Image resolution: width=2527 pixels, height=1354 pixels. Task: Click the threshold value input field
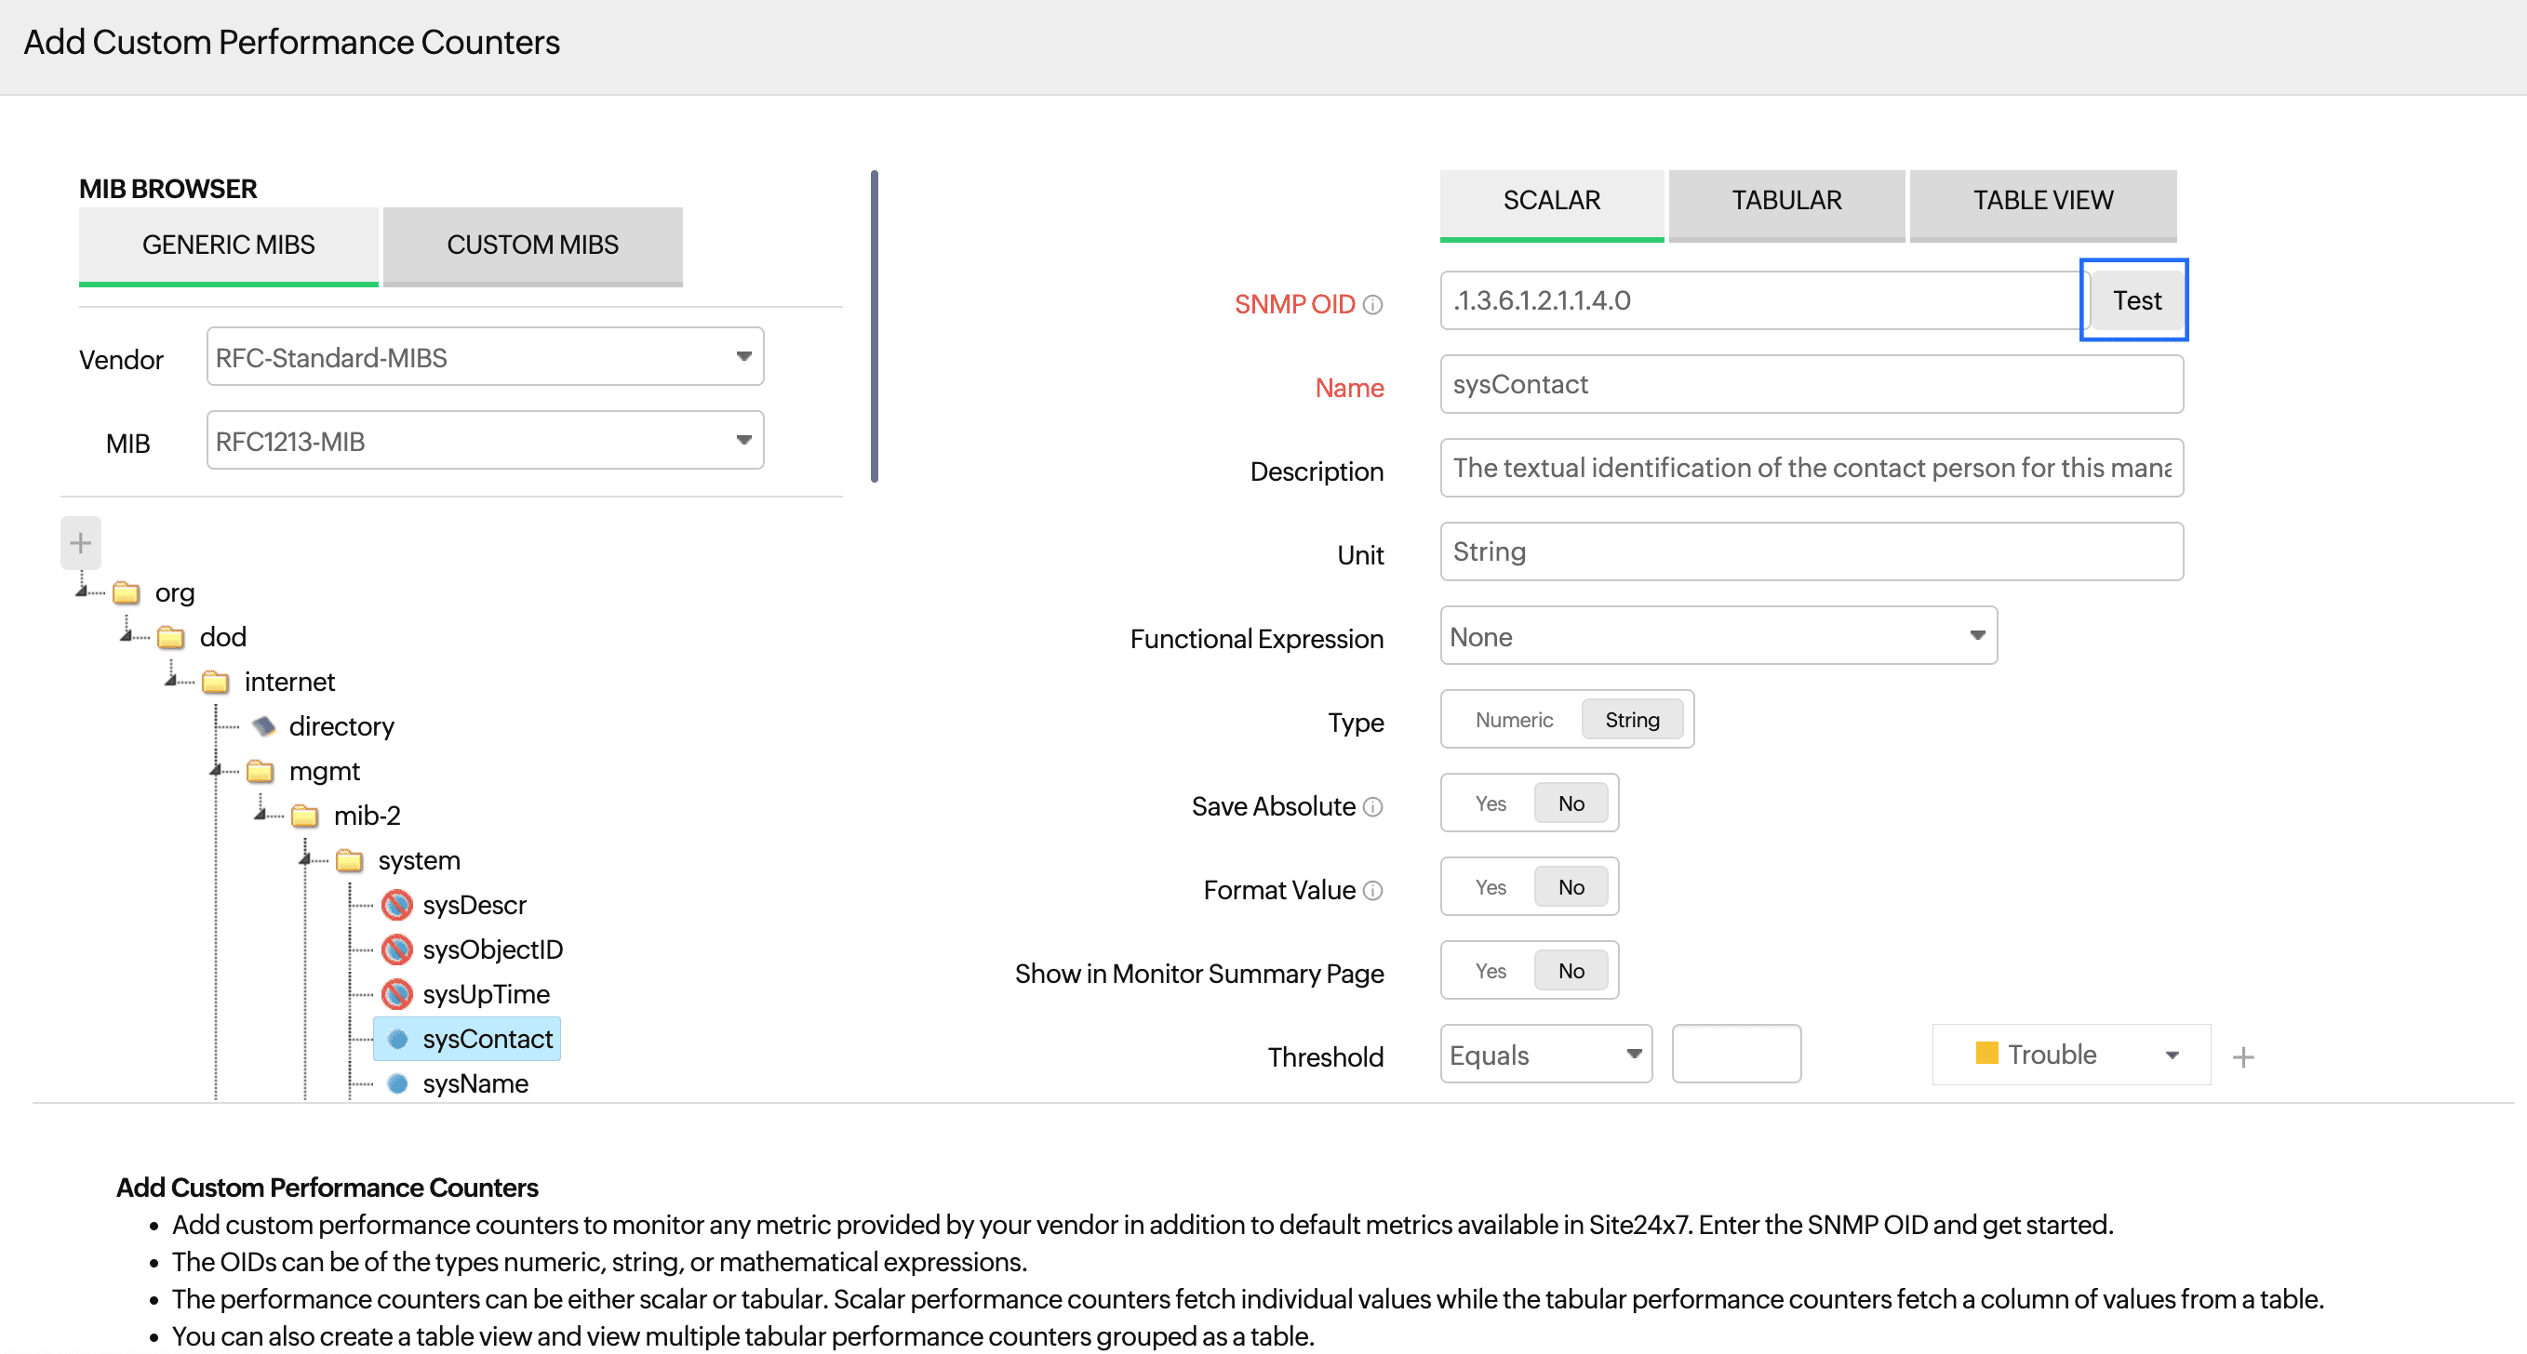point(1735,1055)
